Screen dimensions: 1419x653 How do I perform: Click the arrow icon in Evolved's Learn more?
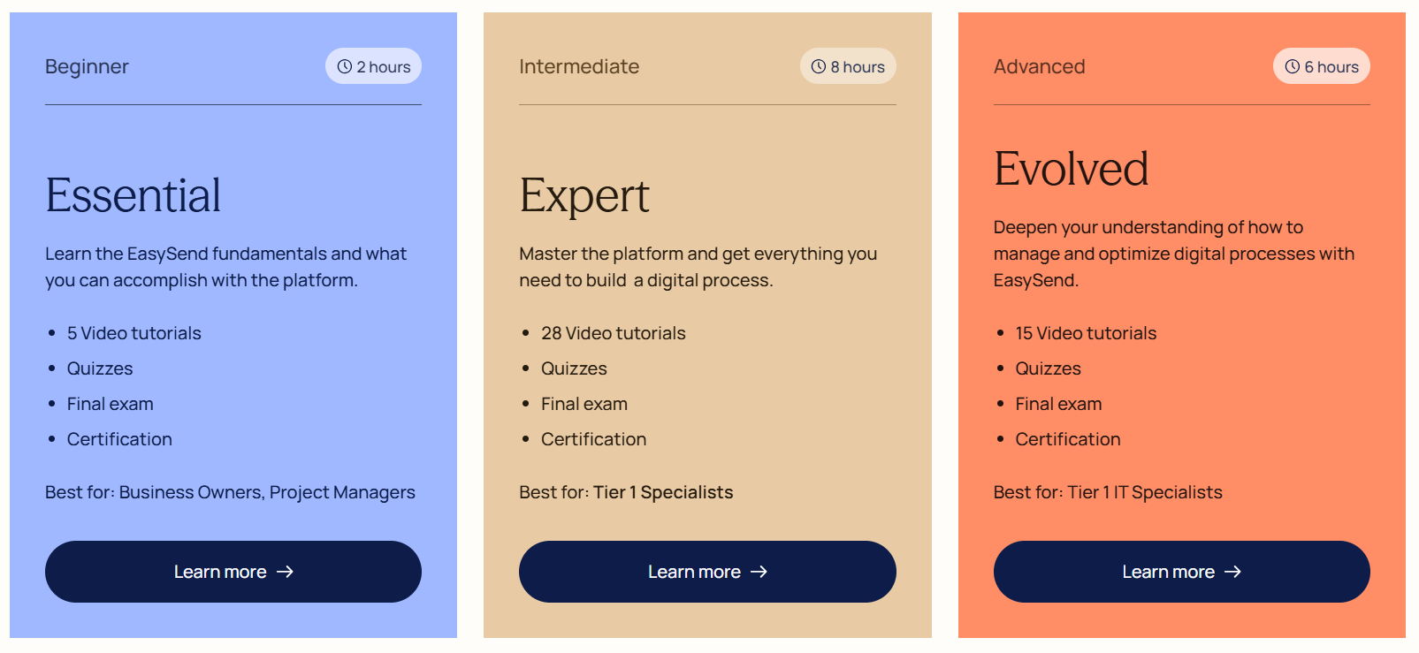coord(1232,572)
